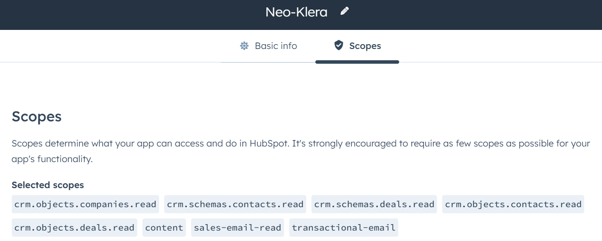Click the transactional-email scope tag
The image size is (602, 241).
click(344, 228)
